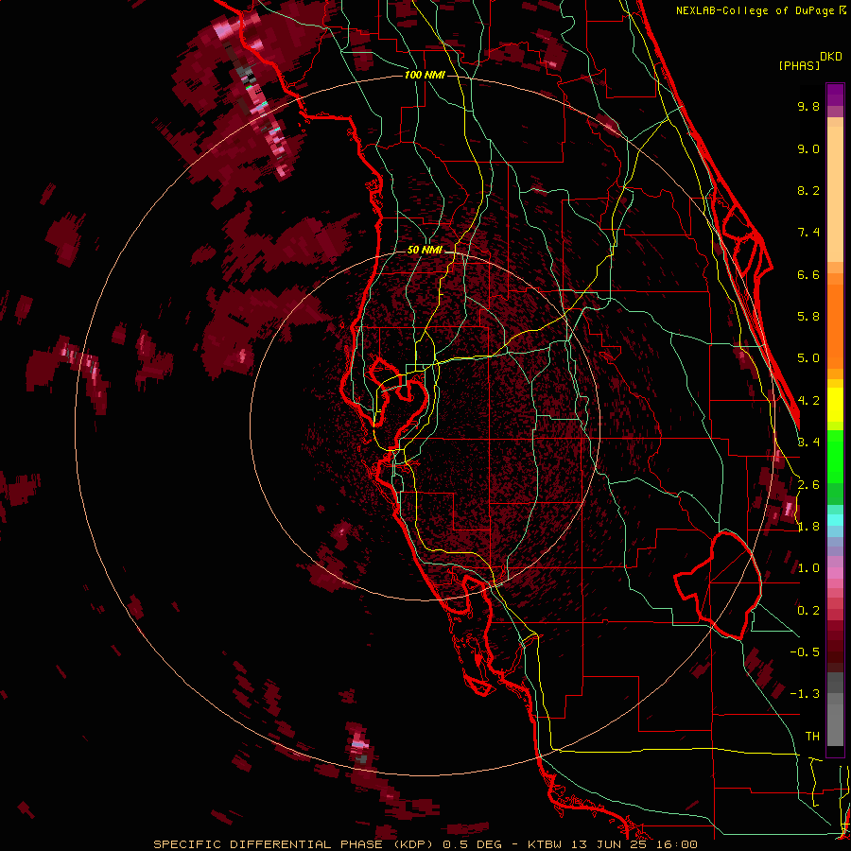Pick the bright yellow band of the color bar

click(x=835, y=405)
